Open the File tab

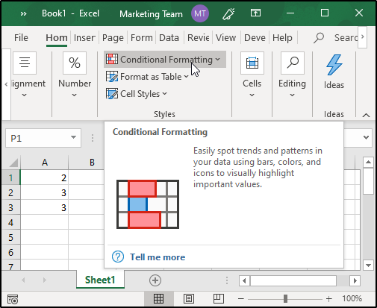click(21, 38)
